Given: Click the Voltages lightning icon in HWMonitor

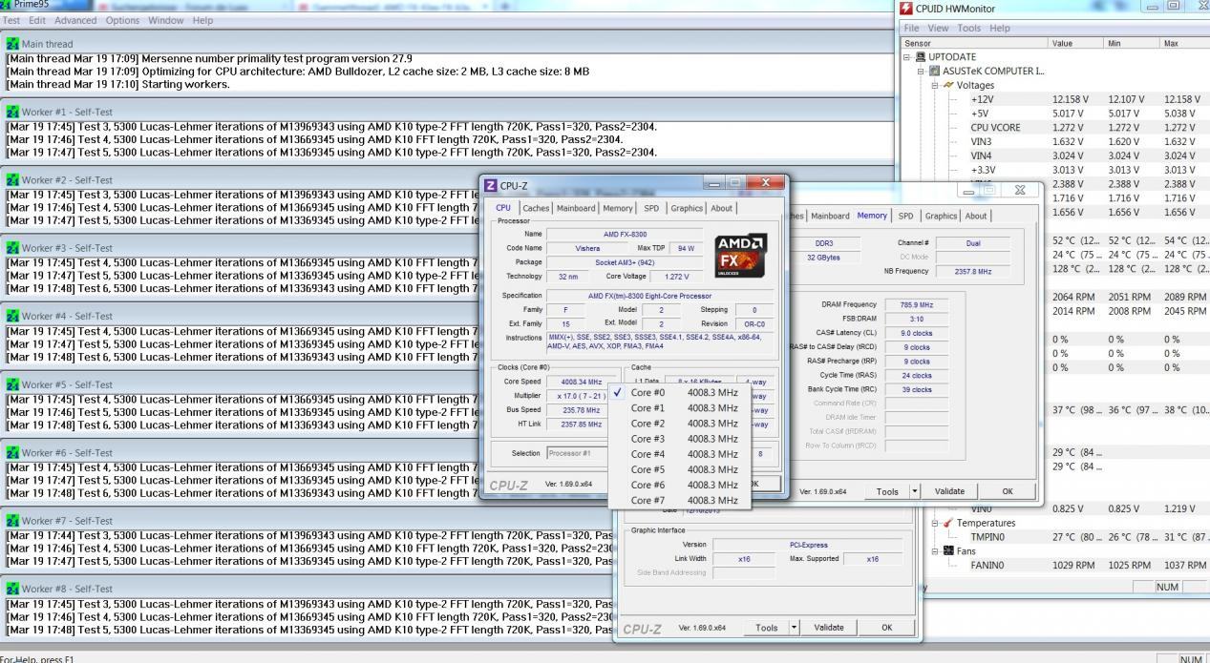Looking at the screenshot, I should 948,85.
